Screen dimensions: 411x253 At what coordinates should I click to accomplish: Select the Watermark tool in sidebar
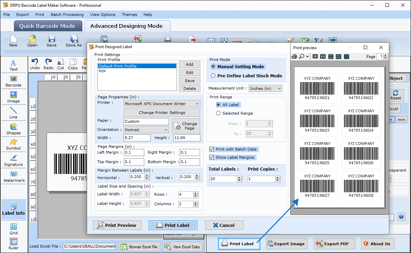(14, 177)
